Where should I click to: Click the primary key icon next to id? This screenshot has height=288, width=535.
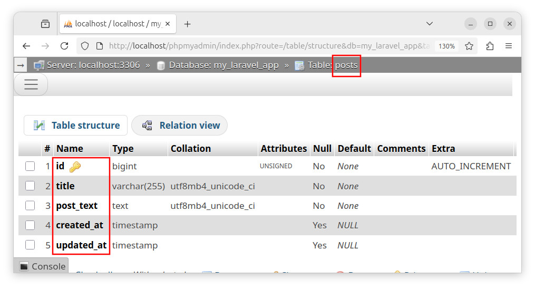(x=75, y=167)
